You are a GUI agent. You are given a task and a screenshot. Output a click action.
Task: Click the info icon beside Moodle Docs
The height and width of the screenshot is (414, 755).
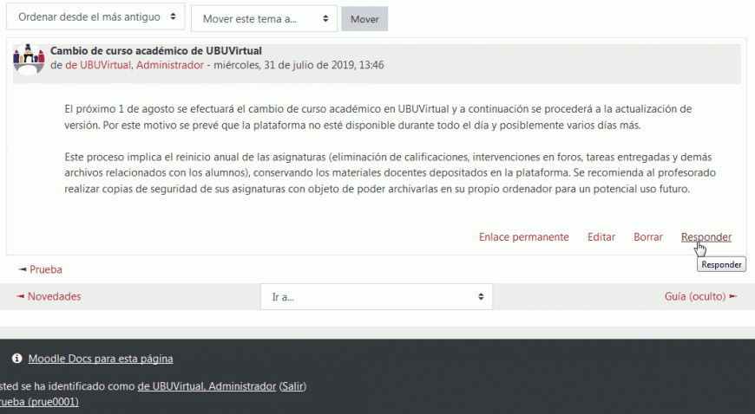(x=16, y=359)
